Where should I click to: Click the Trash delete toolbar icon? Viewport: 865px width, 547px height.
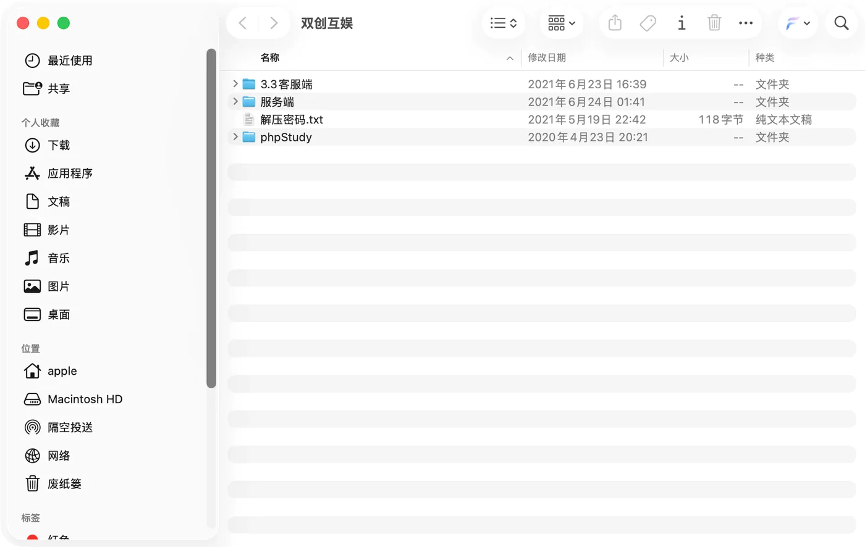pyautogui.click(x=714, y=23)
